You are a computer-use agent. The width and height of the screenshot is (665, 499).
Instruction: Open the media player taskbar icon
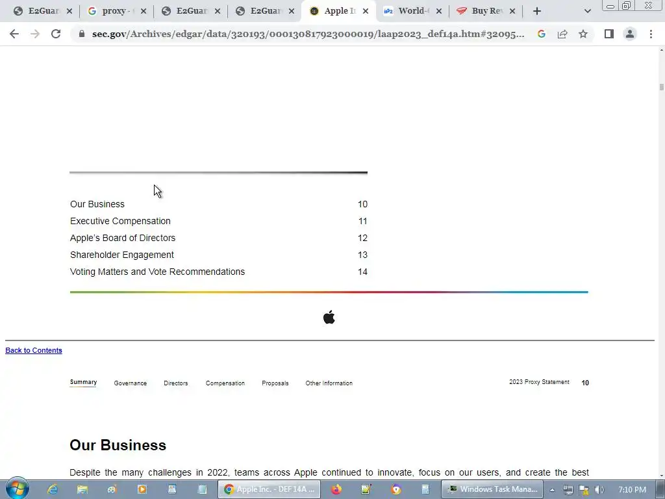tap(142, 489)
